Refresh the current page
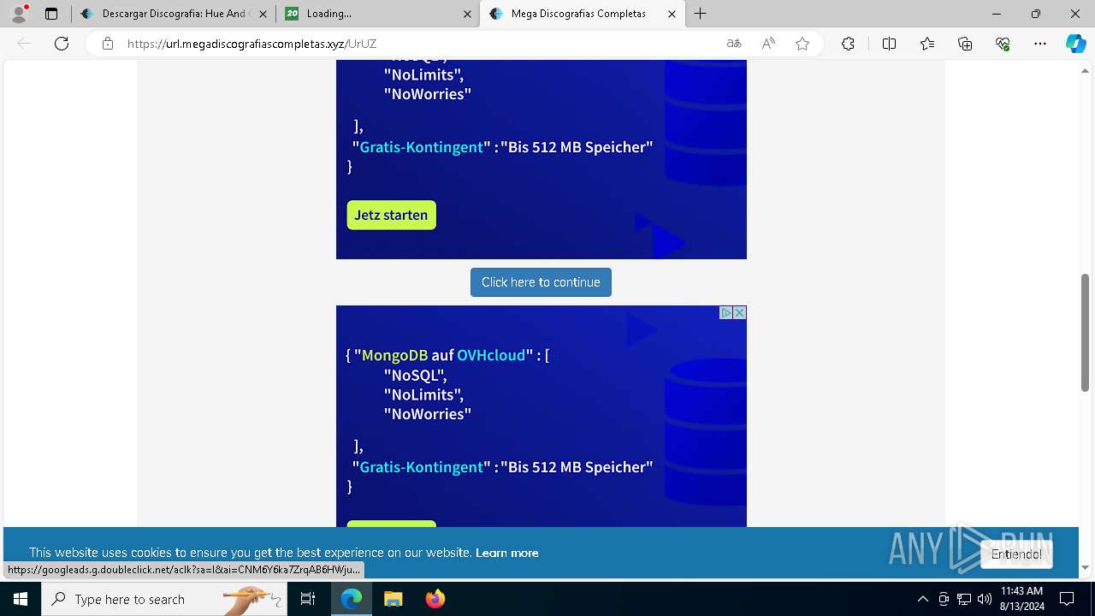 coord(62,44)
